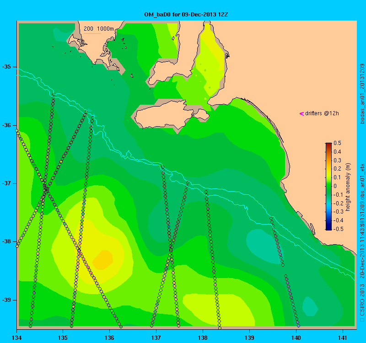Image resolution: width=366 pixels, height=343 pixels.
Task: Click the '137' longitude axis label
Action: coord(156,338)
